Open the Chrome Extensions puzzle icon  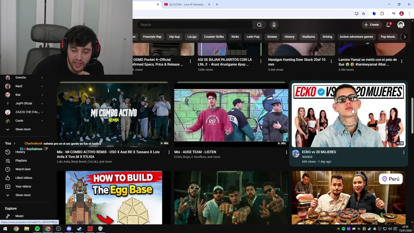tap(382, 14)
